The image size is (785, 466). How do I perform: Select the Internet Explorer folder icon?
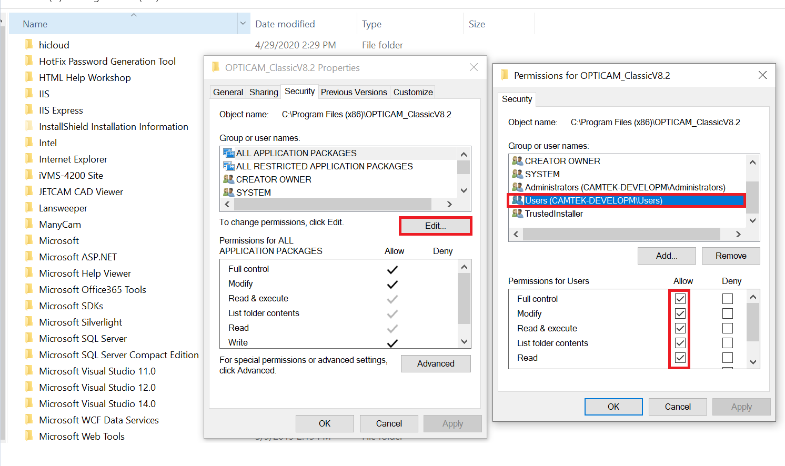29,159
